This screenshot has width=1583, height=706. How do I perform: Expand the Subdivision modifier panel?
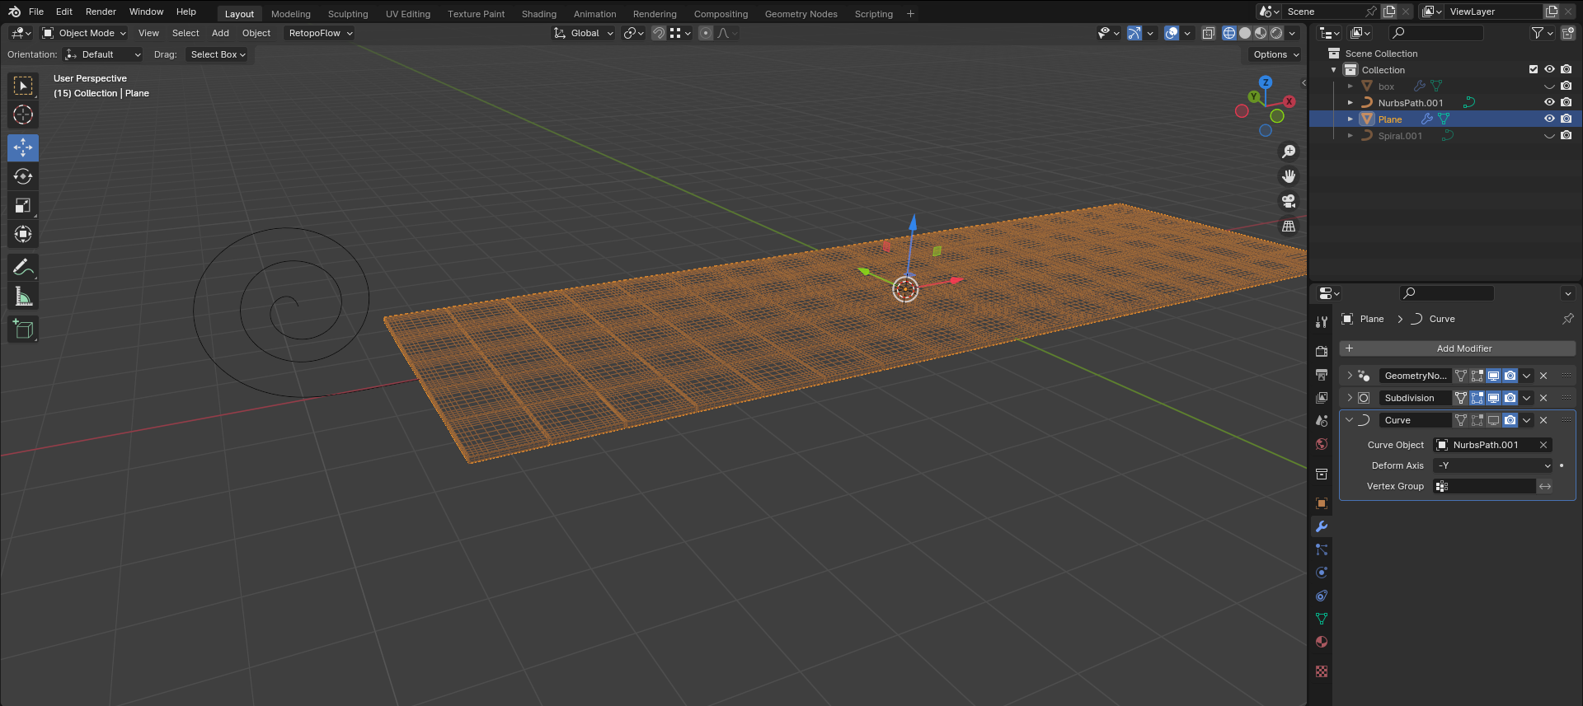coord(1350,398)
